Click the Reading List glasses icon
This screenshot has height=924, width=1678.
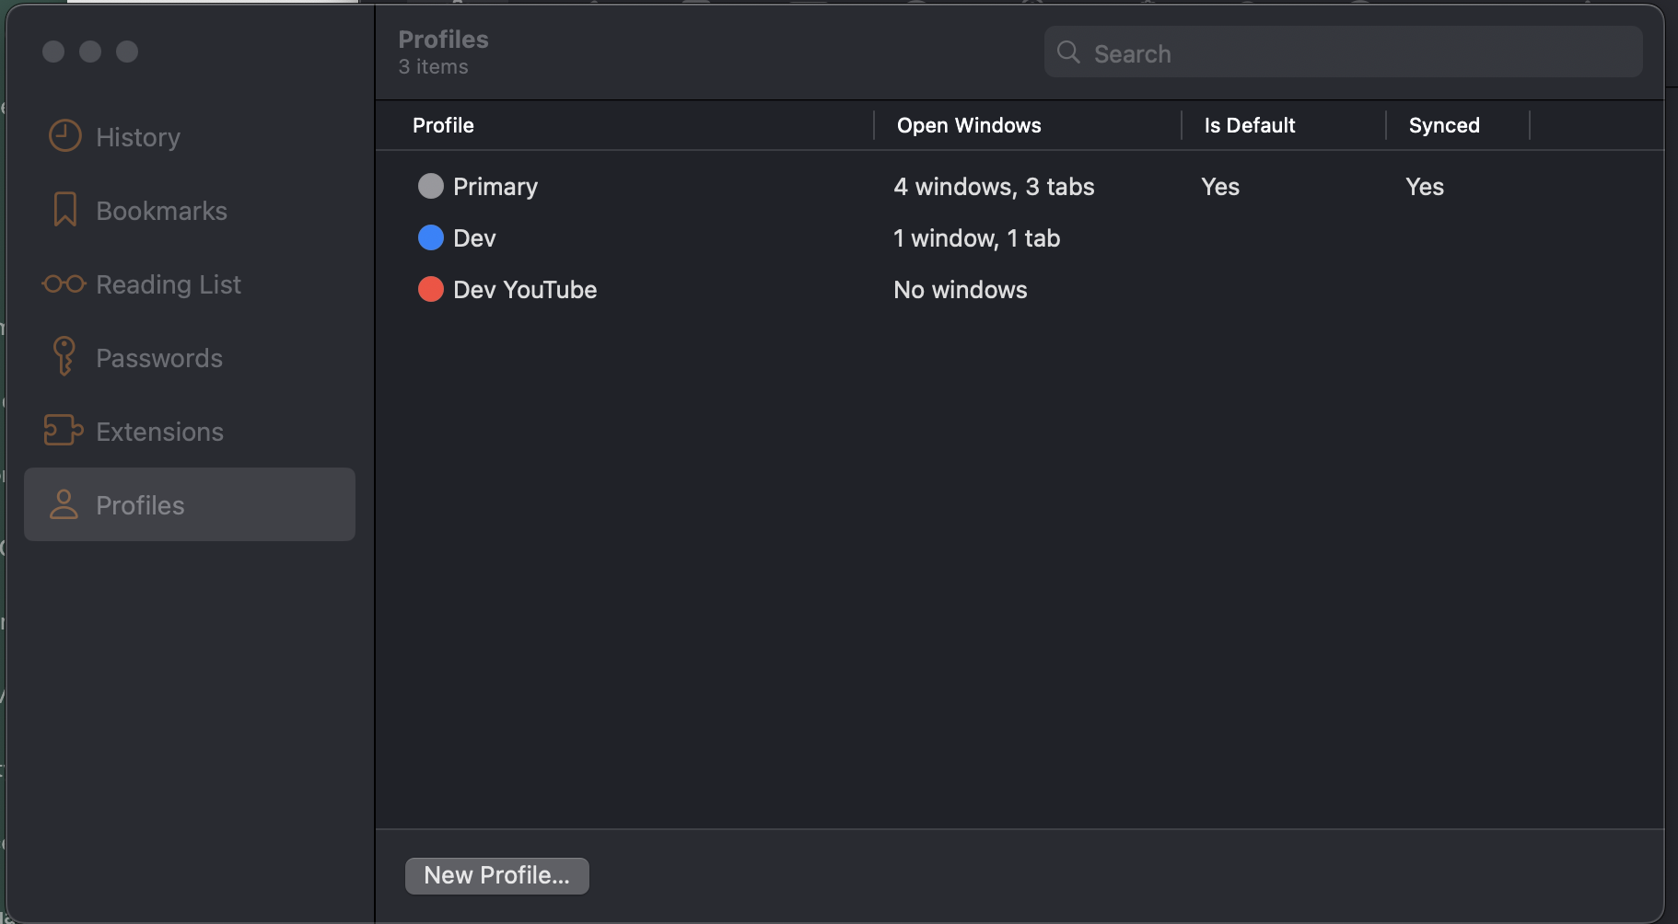tap(64, 283)
